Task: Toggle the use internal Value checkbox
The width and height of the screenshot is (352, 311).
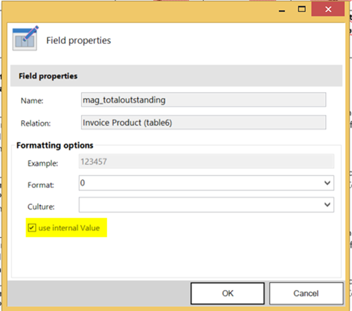Action: pyautogui.click(x=32, y=228)
